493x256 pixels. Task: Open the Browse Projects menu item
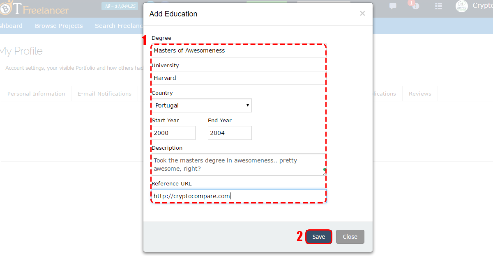[x=59, y=26]
